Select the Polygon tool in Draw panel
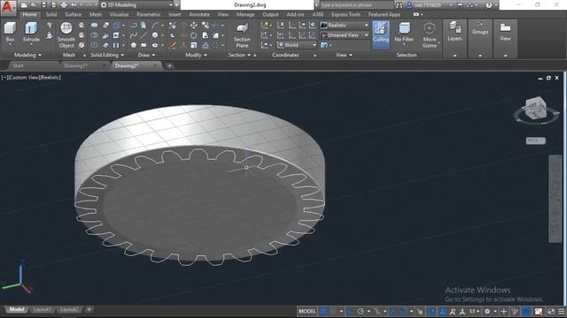This screenshot has width=567, height=318. point(134,45)
